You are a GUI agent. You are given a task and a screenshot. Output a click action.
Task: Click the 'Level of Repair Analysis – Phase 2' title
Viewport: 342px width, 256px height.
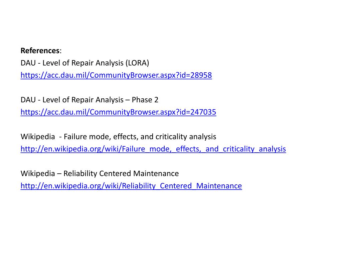click(x=100, y=100)
